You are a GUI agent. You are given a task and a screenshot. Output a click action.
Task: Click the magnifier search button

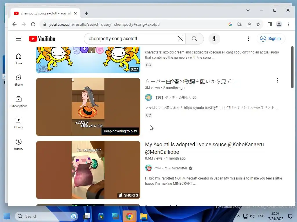point(195,39)
